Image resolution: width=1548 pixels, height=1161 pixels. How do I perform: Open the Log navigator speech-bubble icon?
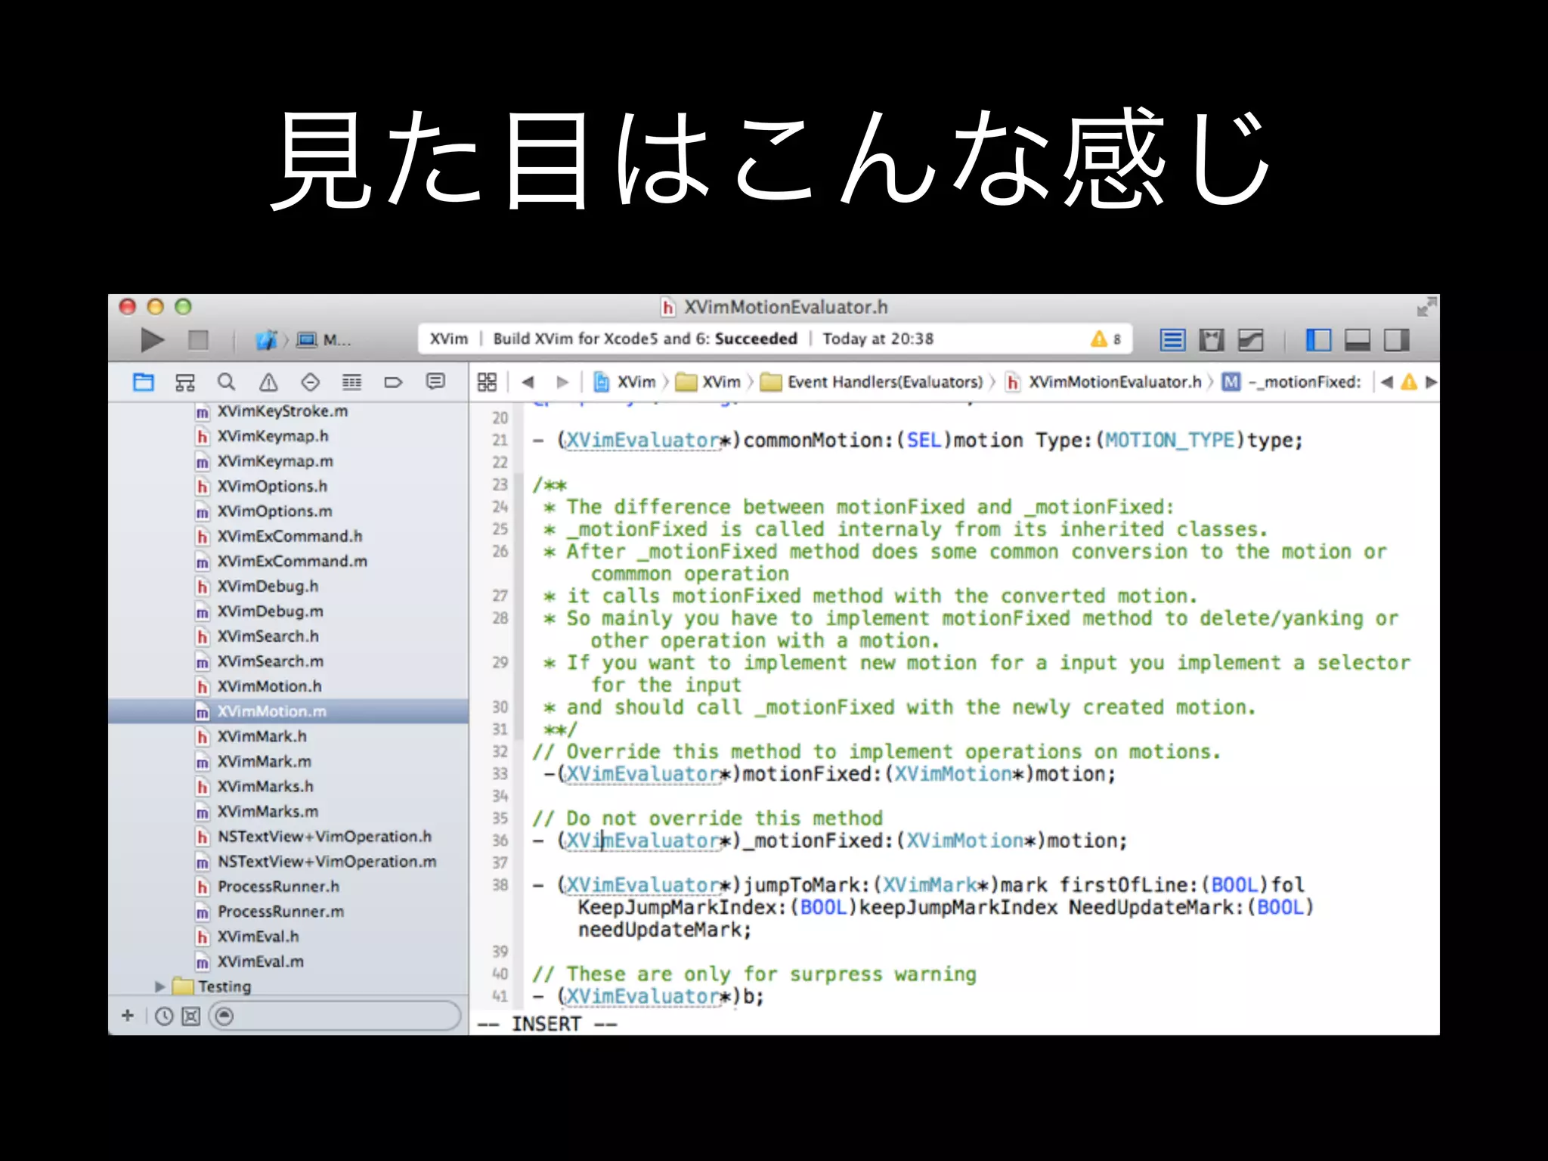pos(435,382)
